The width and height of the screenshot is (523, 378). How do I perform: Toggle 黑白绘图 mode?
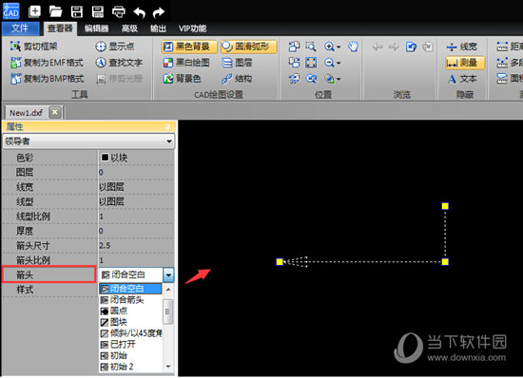coord(186,63)
